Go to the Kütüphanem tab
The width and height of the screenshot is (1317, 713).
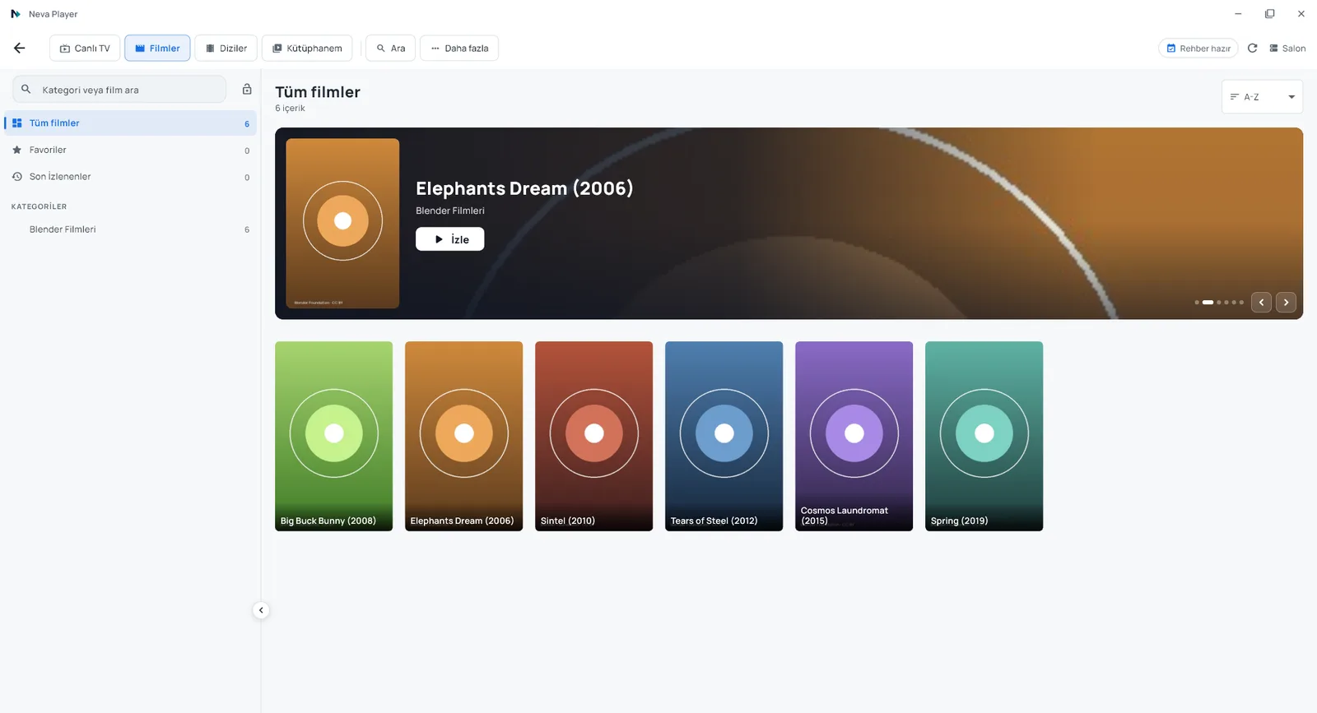tap(307, 48)
